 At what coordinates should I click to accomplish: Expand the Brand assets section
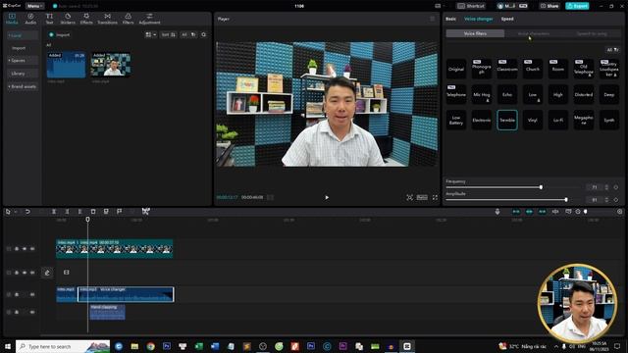23,86
